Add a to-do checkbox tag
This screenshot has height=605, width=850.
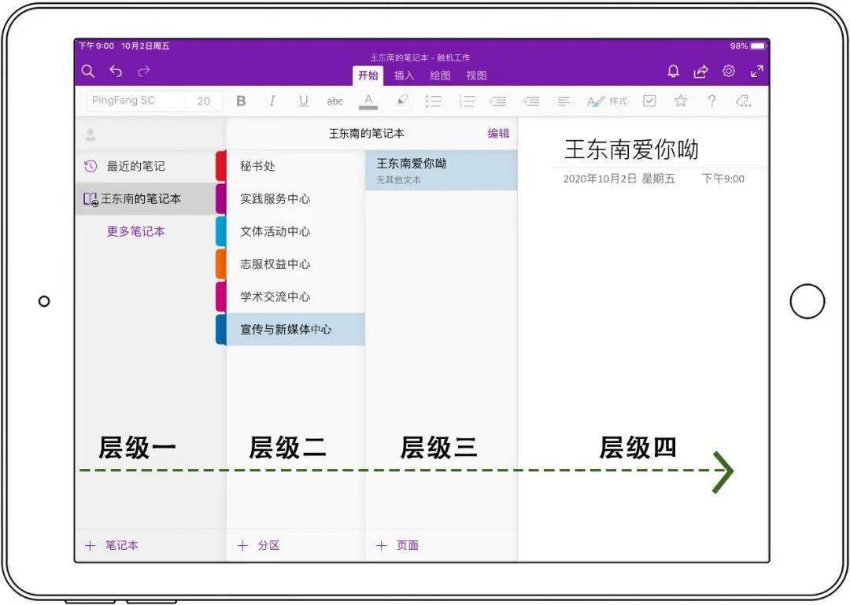649,101
